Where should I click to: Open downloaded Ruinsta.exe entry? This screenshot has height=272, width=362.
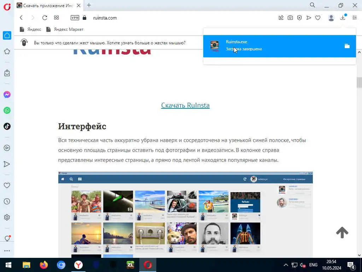click(279, 46)
